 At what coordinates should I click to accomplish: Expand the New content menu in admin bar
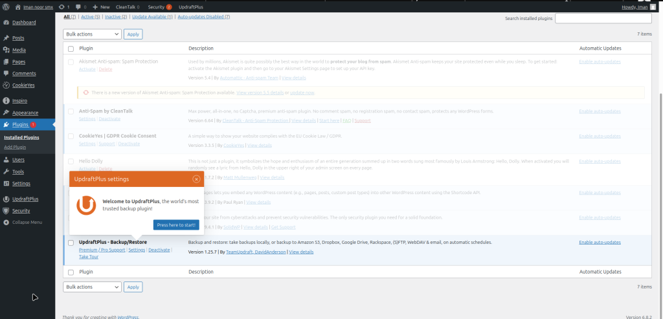[x=102, y=6]
